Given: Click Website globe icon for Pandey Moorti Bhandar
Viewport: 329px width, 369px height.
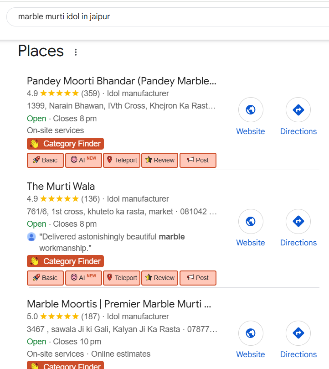Looking at the screenshot, I should tap(251, 110).
